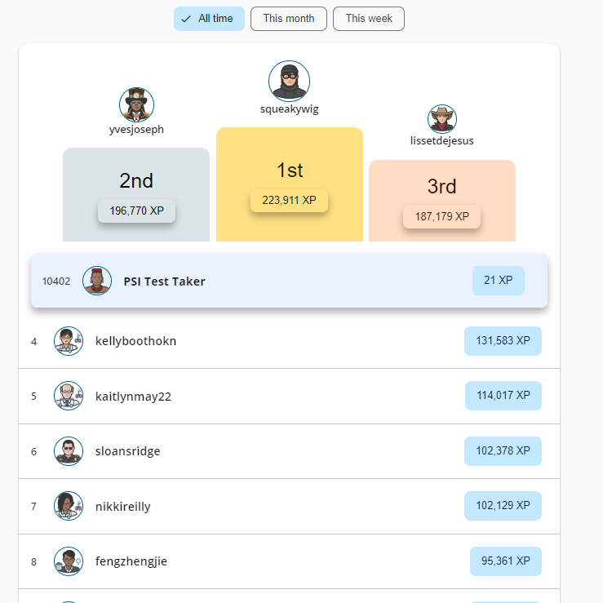Click fengzhengjie's avatar icon
The width and height of the screenshot is (603, 603).
(x=69, y=561)
